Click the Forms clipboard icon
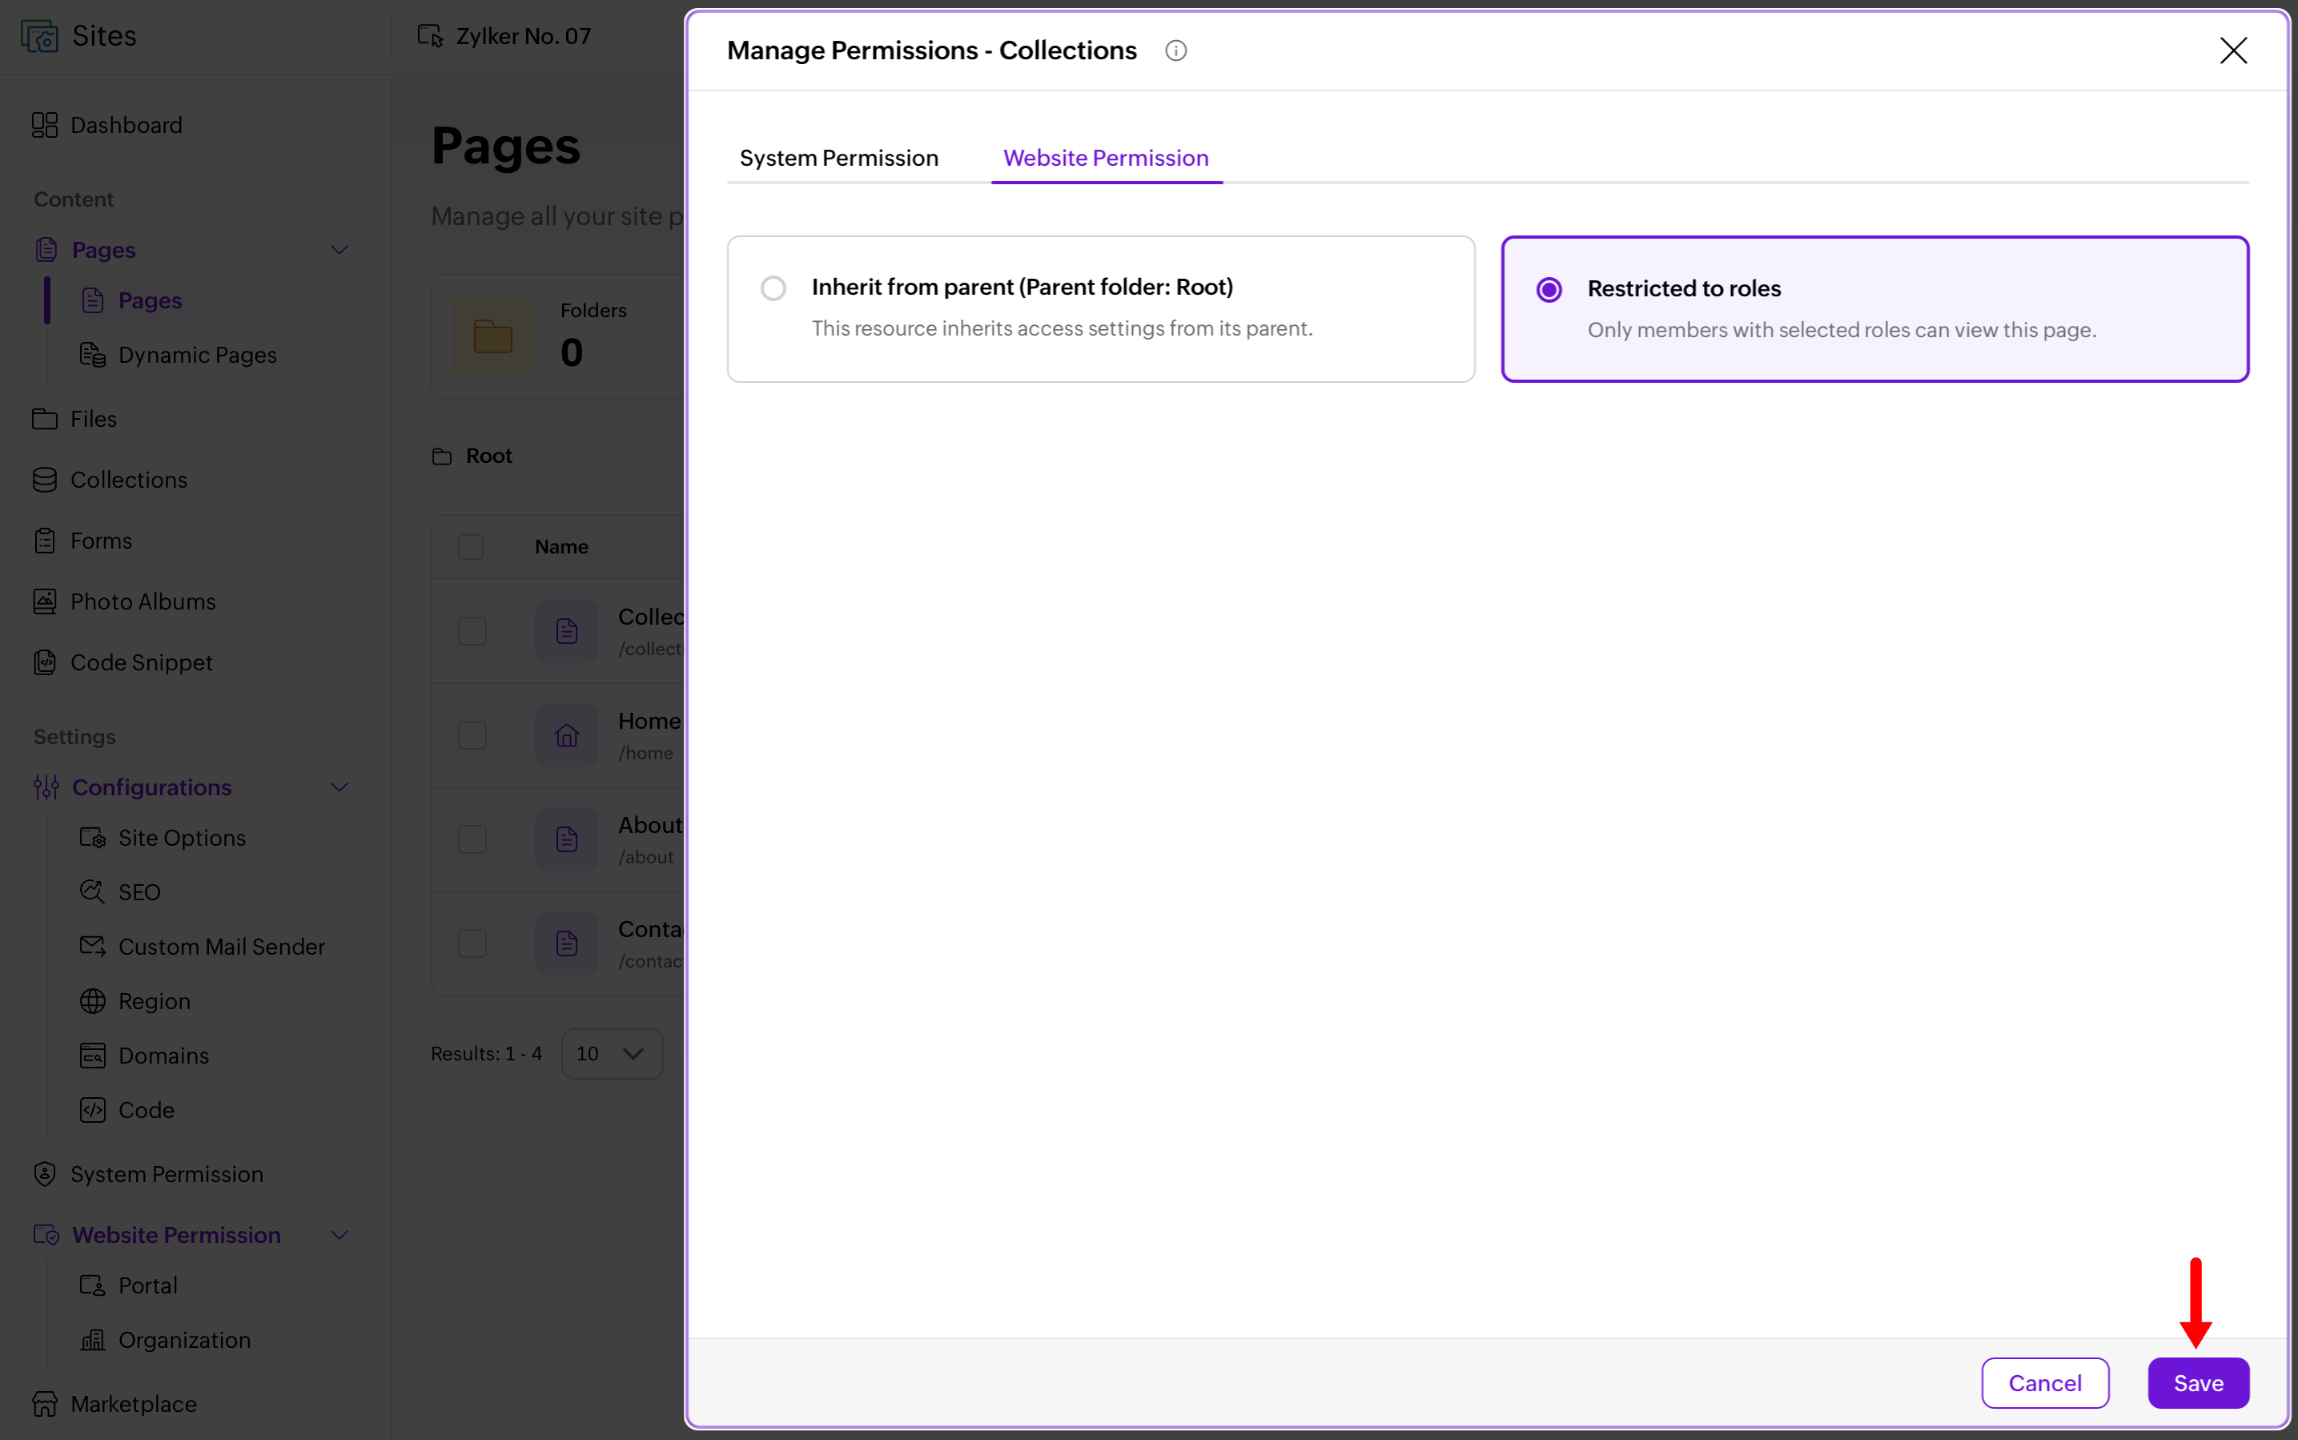The width and height of the screenshot is (2298, 1440). pyautogui.click(x=45, y=540)
